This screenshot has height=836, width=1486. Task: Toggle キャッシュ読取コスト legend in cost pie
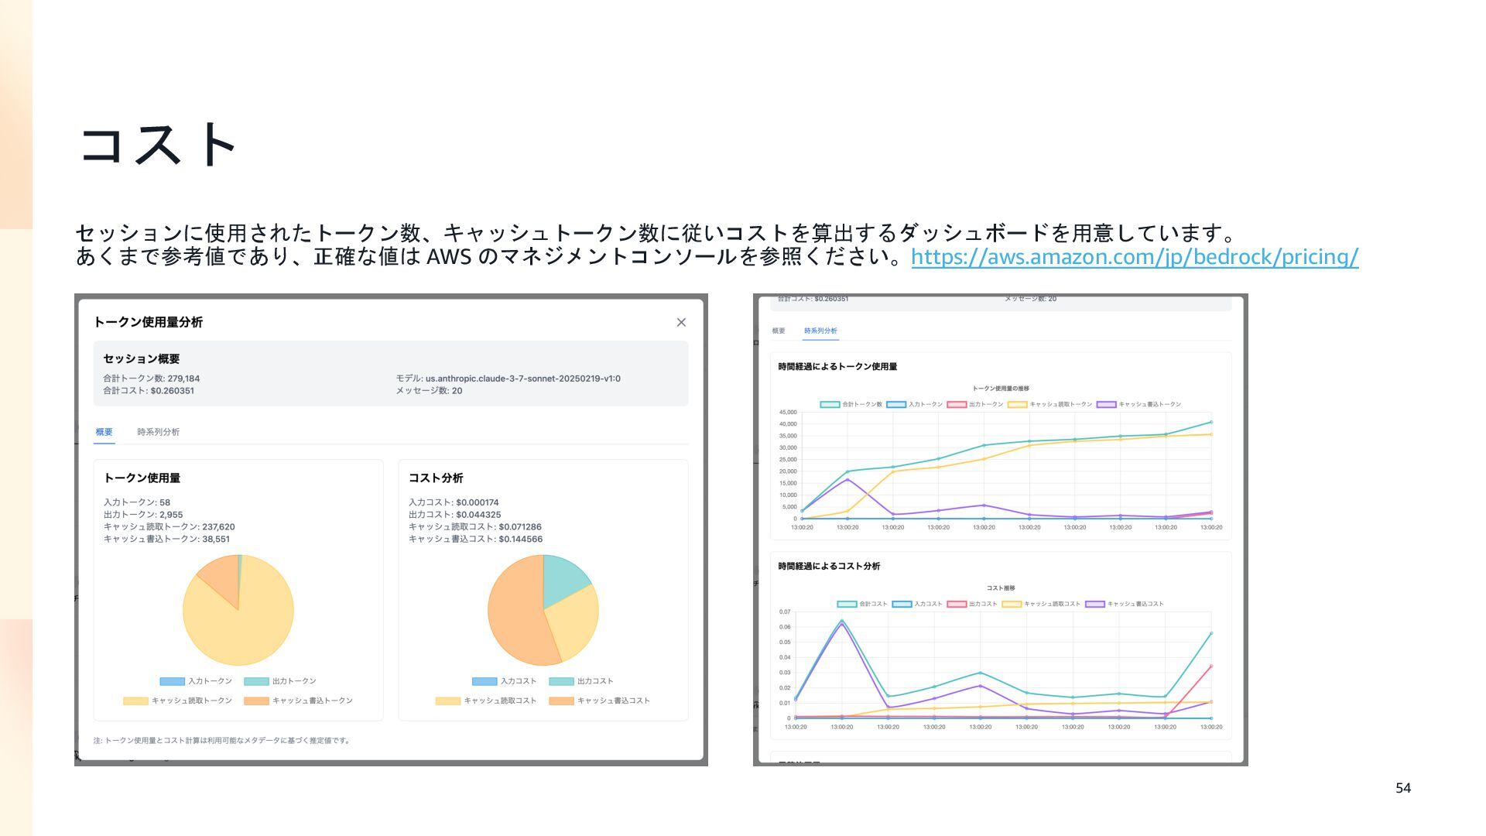coord(486,701)
